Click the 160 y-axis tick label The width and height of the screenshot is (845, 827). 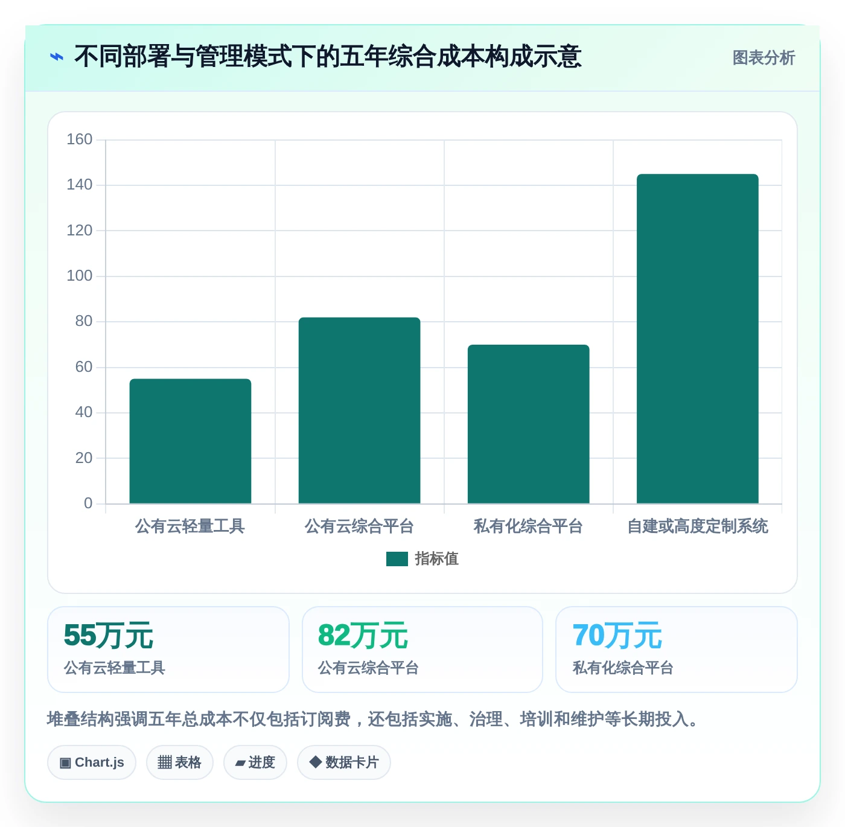pyautogui.click(x=80, y=139)
